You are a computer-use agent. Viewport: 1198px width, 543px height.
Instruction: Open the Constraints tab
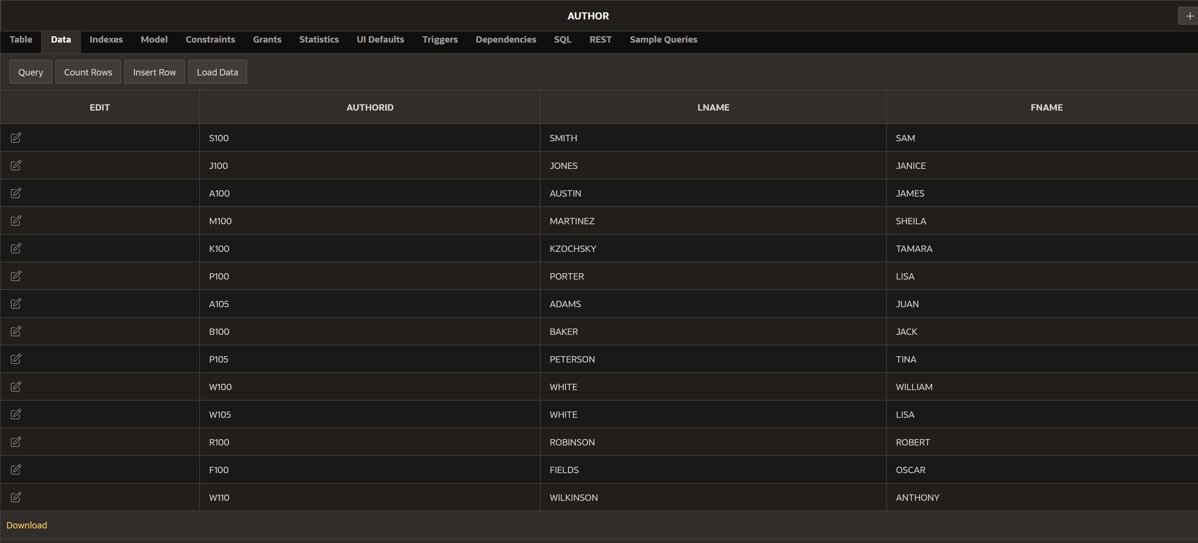pyautogui.click(x=210, y=40)
